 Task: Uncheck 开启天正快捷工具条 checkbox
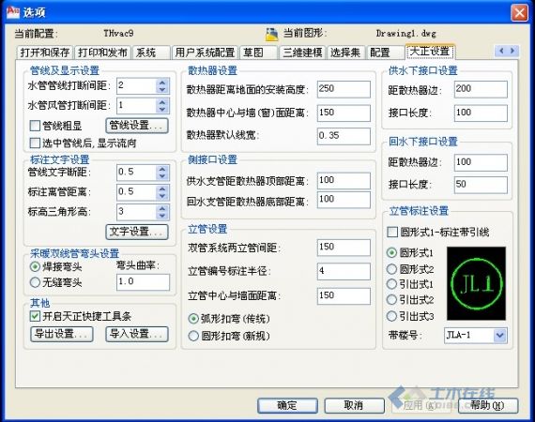click(x=35, y=316)
